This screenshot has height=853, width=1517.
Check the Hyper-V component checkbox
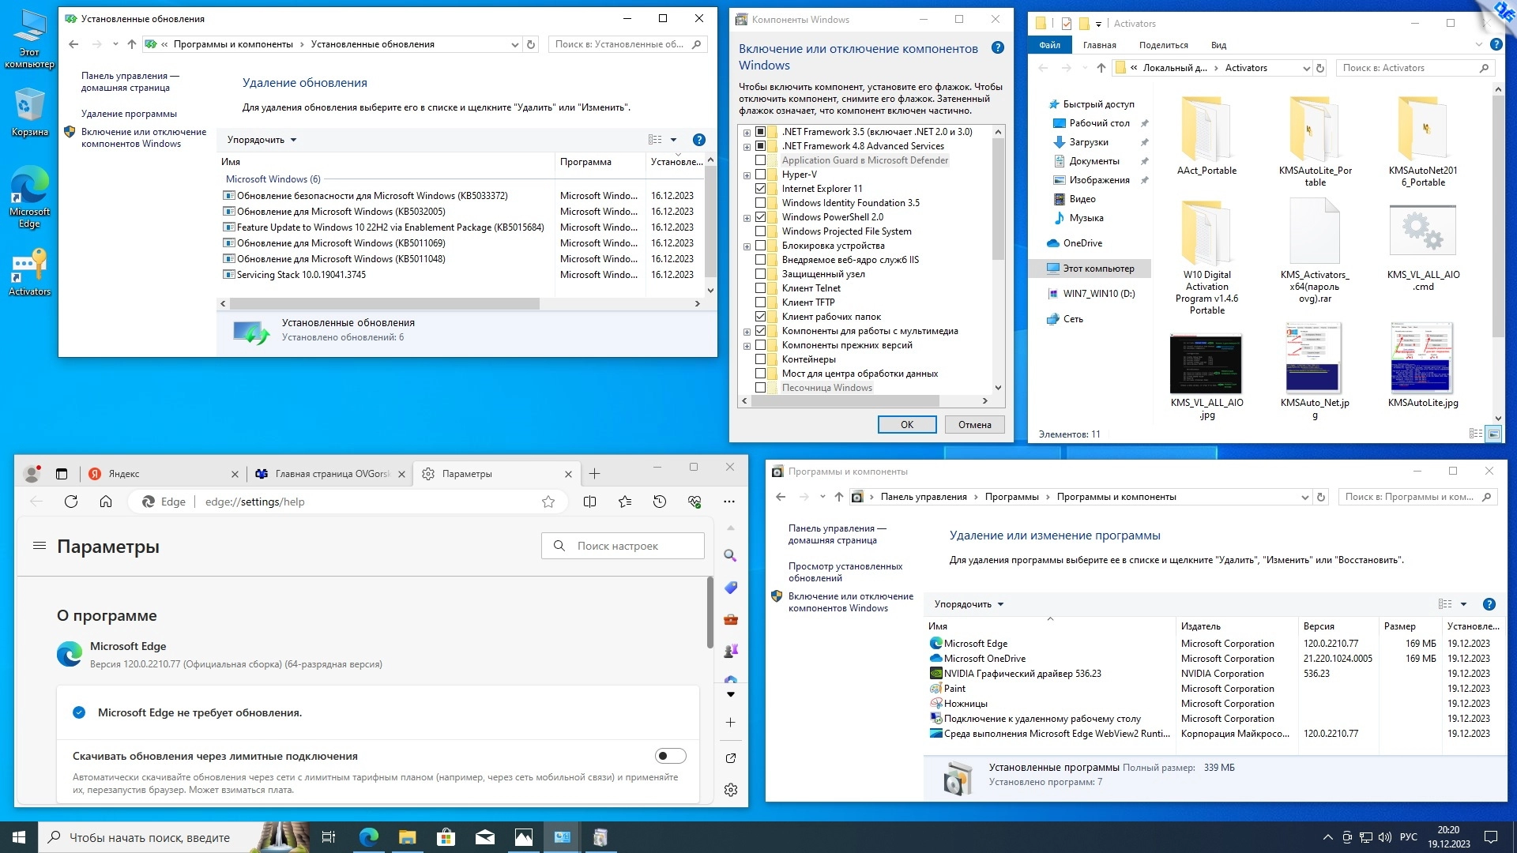[x=760, y=175]
